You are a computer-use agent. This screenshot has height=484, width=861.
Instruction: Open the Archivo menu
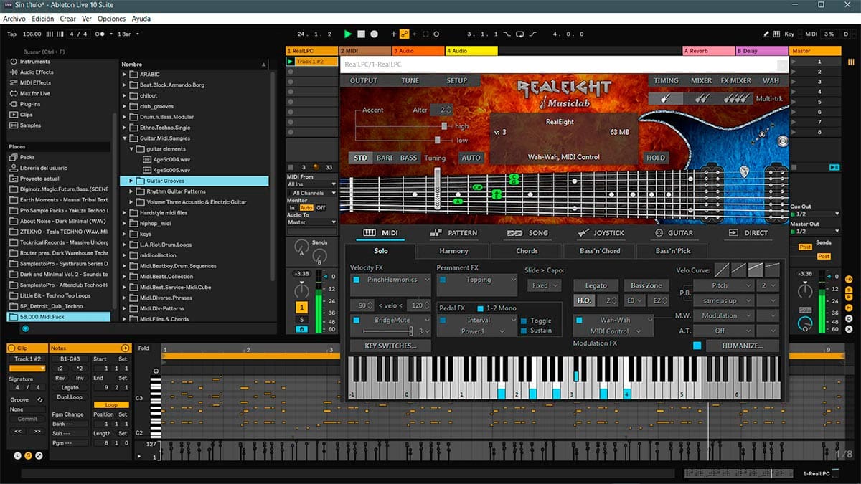14,19
